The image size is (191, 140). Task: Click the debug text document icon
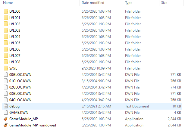click(x=6, y=106)
